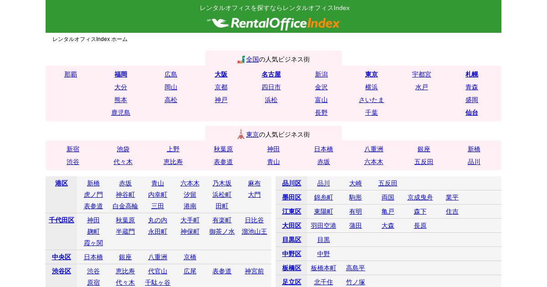Choose the 板橋区 ward heading link

tap(292, 268)
